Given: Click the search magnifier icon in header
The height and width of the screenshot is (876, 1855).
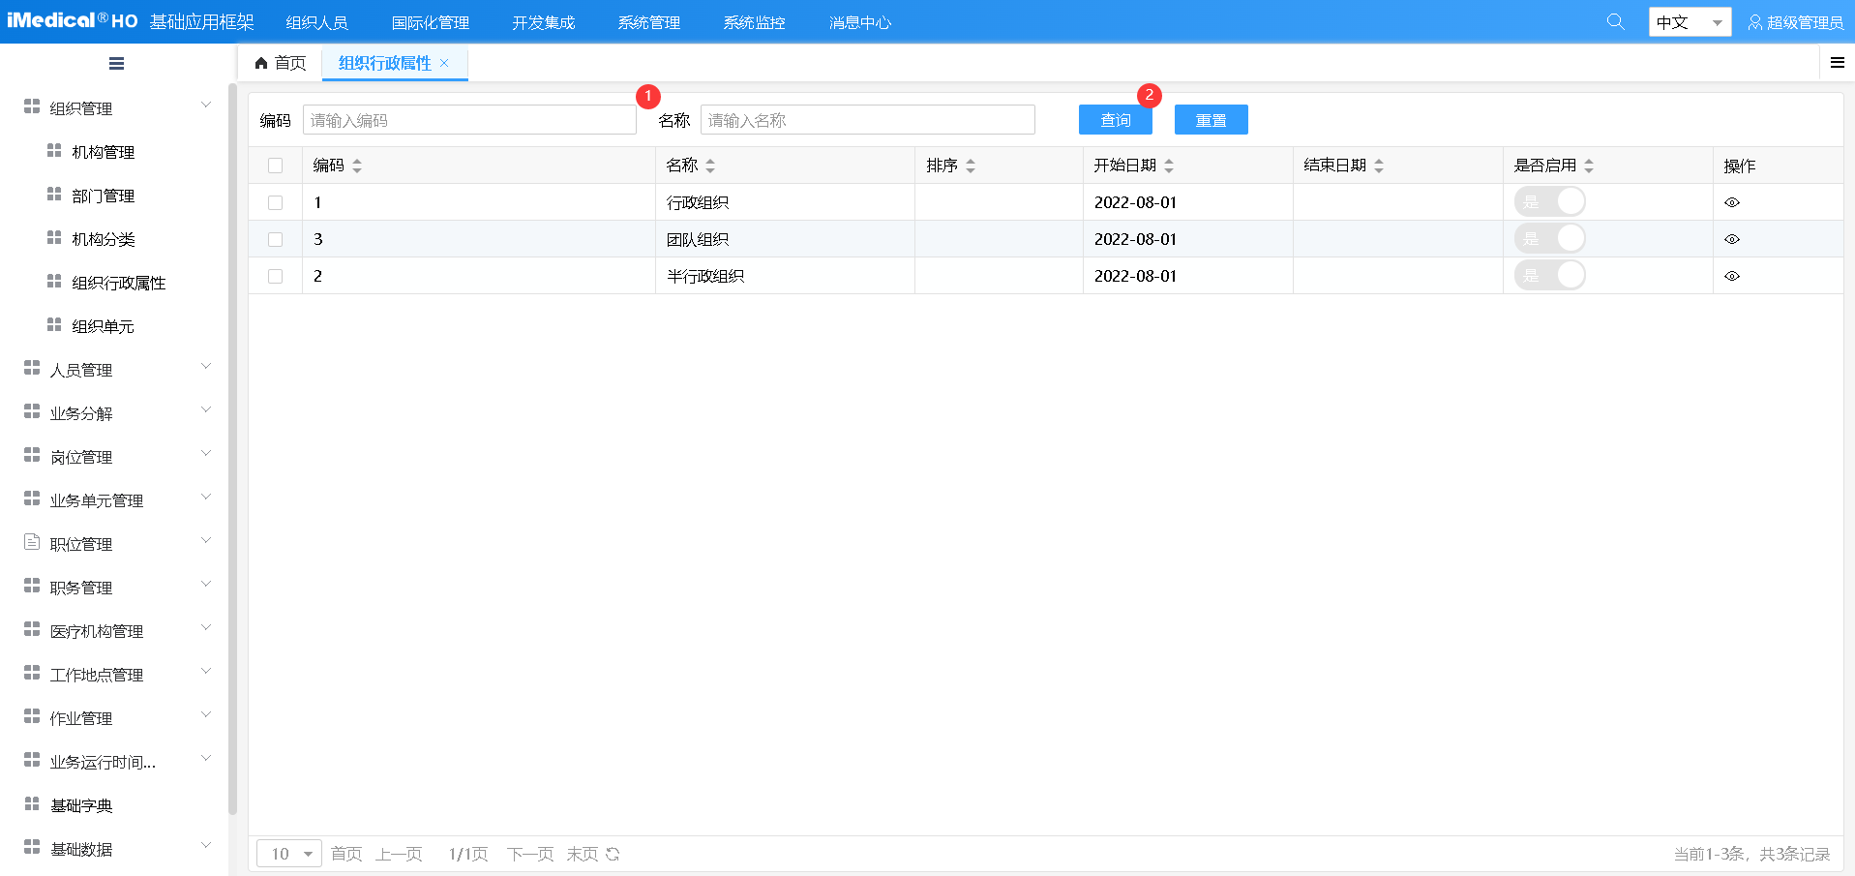Looking at the screenshot, I should click(x=1615, y=21).
